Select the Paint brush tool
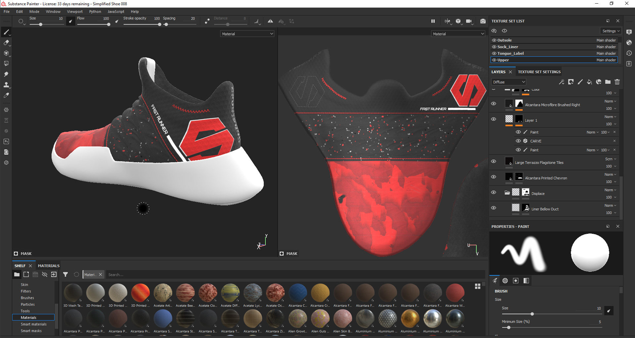The image size is (635, 338). click(6, 32)
